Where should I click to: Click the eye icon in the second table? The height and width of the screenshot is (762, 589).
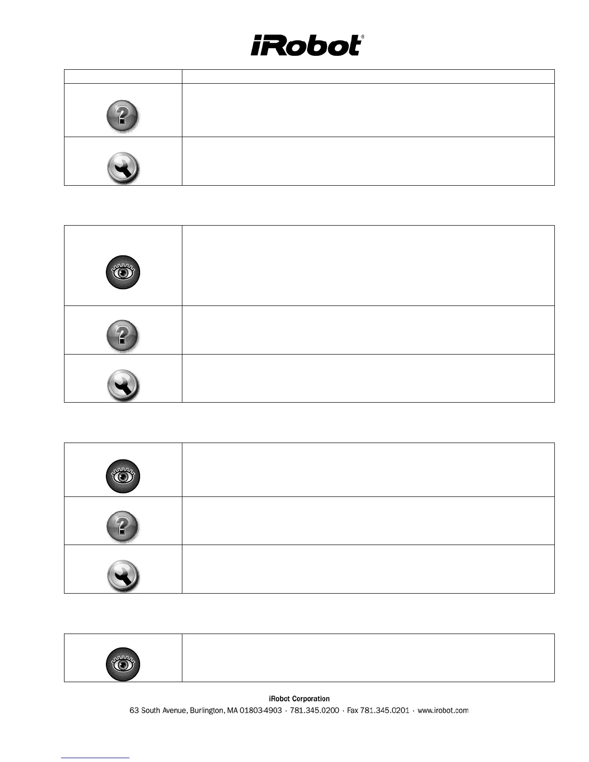pyautogui.click(x=123, y=272)
